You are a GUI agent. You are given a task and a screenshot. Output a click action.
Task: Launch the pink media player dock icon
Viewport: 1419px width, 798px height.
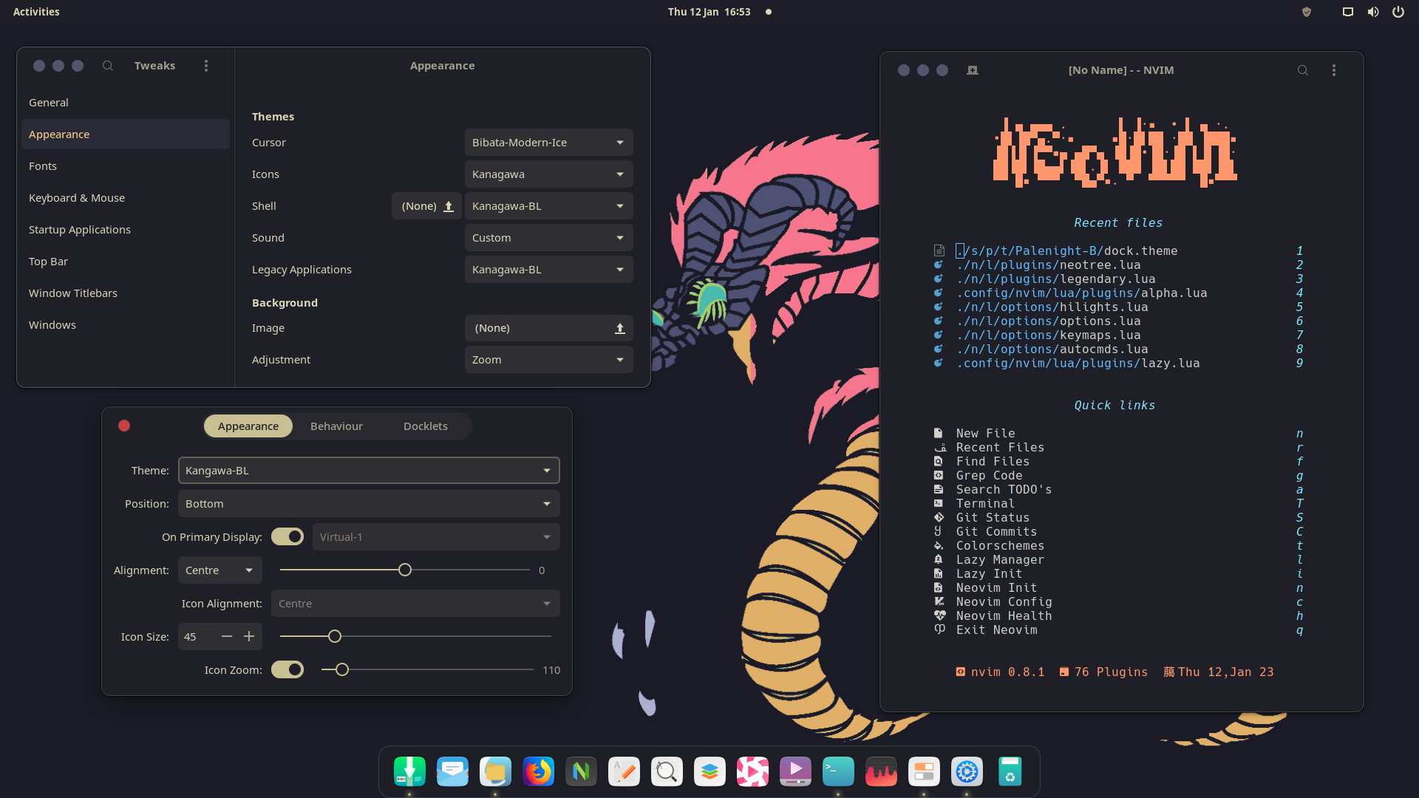752,771
